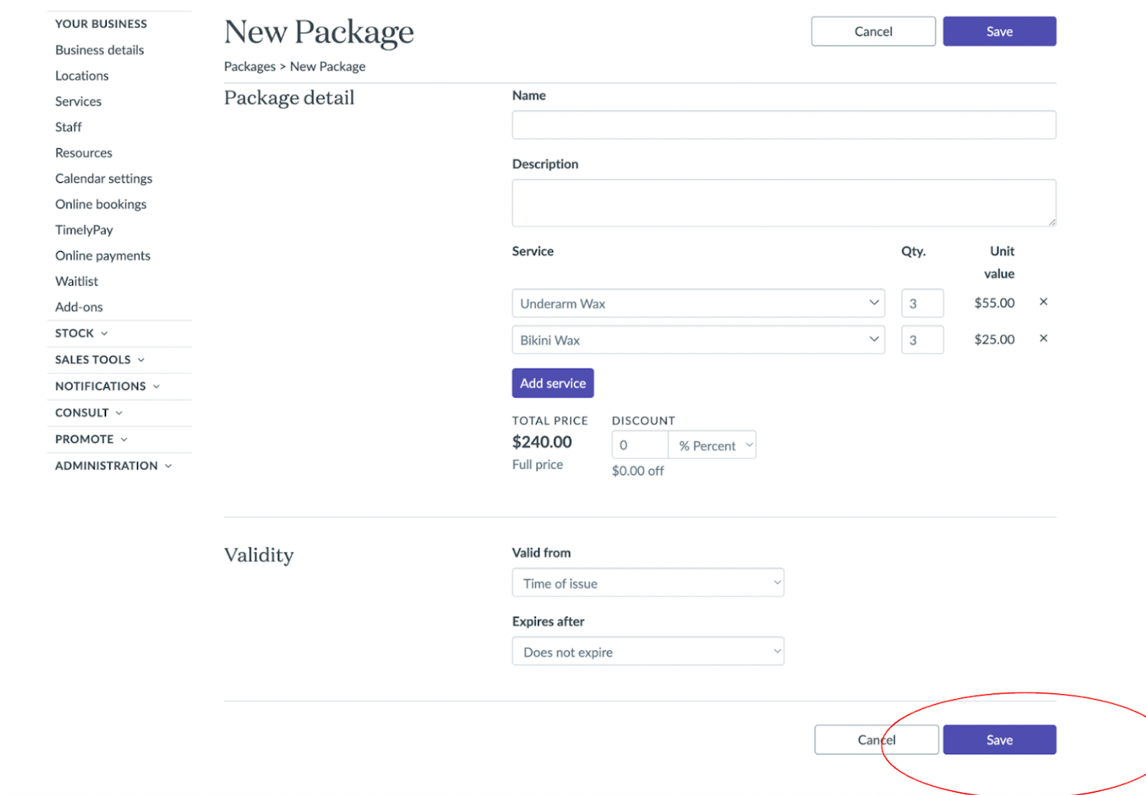Open the Online bookings settings page

(x=101, y=205)
